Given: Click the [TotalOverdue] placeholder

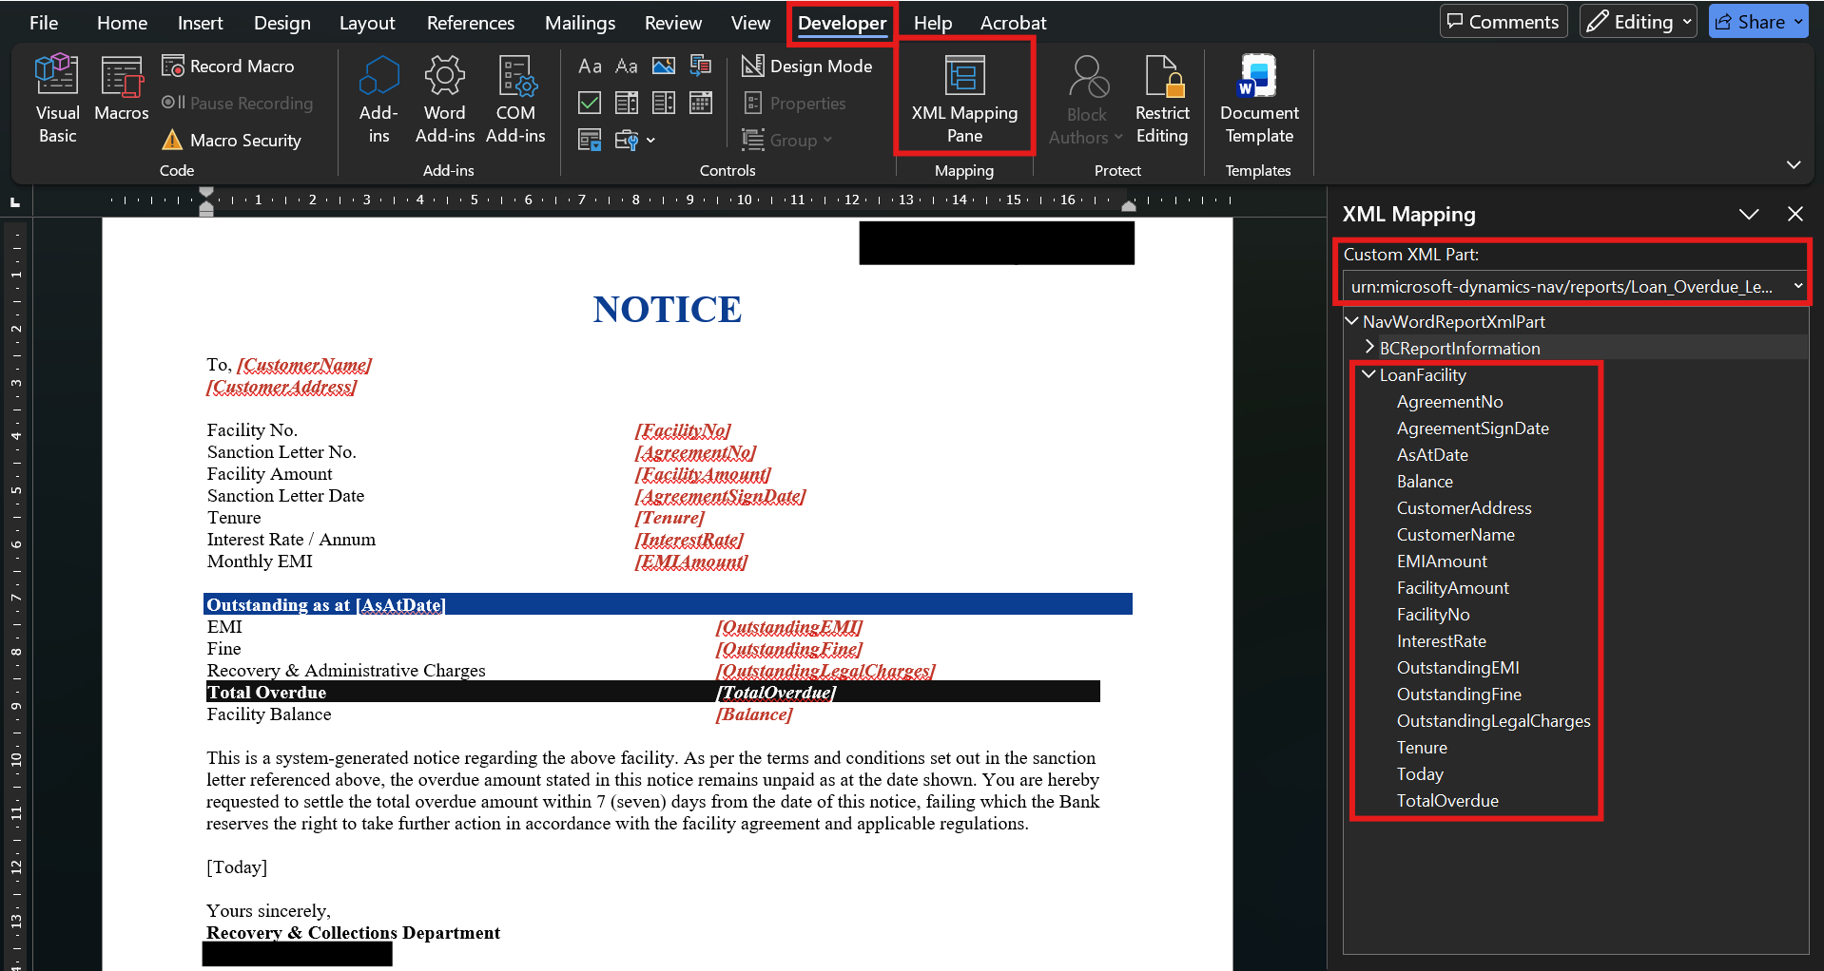Looking at the screenshot, I should coord(776,693).
